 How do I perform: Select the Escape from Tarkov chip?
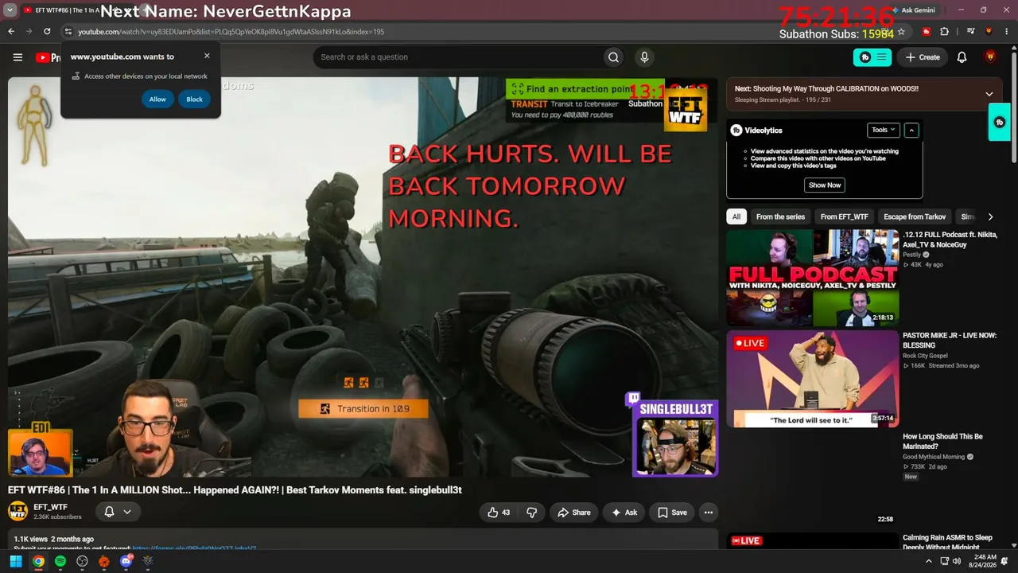point(915,216)
